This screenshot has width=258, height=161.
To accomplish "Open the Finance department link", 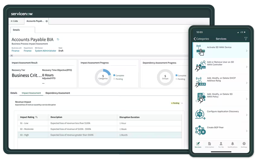I will point(27,51).
